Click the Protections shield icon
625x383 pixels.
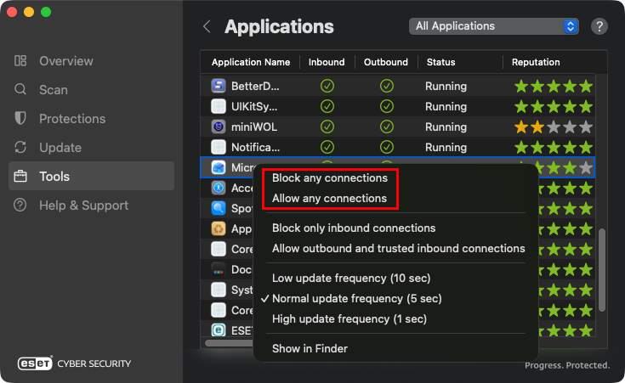(x=20, y=119)
